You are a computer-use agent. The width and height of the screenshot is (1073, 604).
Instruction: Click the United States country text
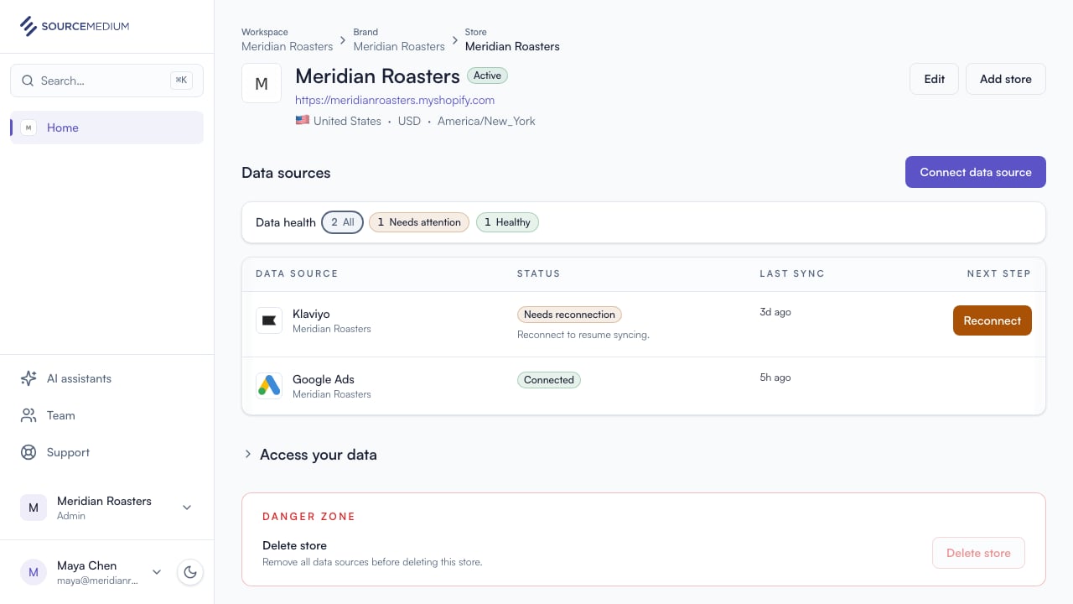(347, 121)
